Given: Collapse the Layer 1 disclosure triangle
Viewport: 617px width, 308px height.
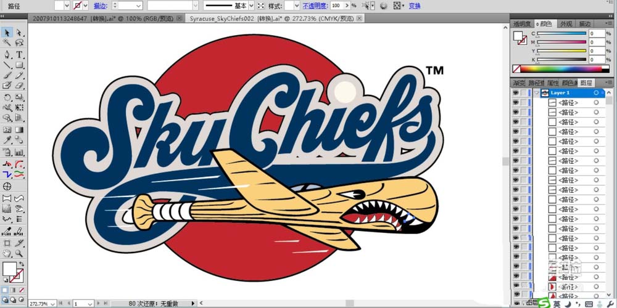Looking at the screenshot, I should click(x=536, y=93).
